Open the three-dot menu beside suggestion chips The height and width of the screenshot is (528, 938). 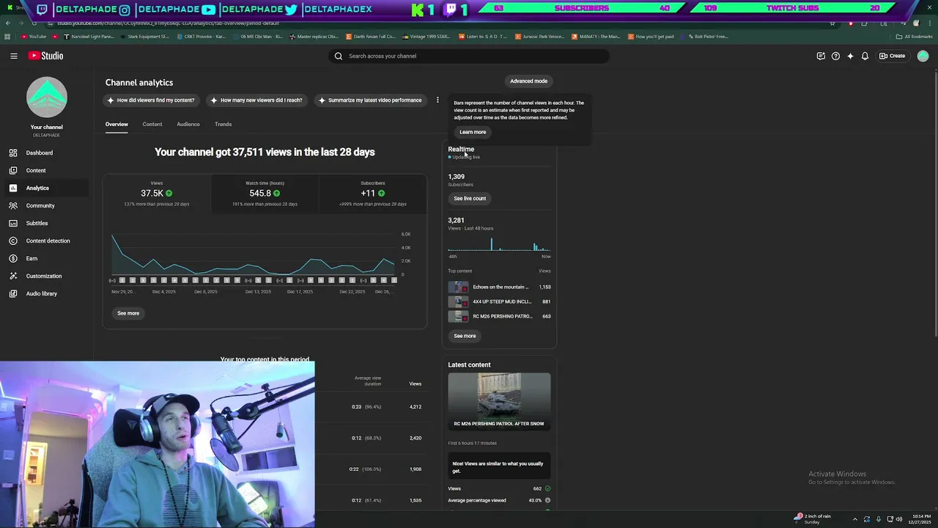[x=437, y=100]
